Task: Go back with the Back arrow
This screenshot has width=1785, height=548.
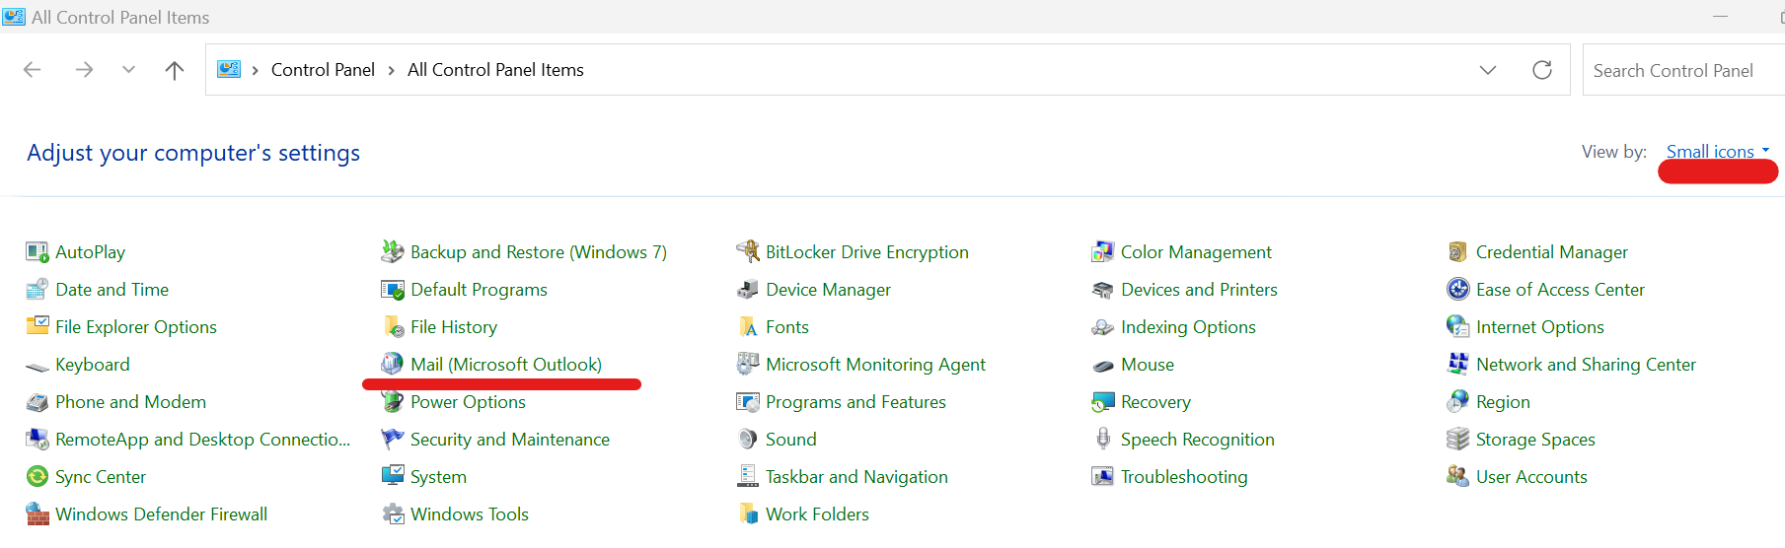Action: click(x=33, y=70)
